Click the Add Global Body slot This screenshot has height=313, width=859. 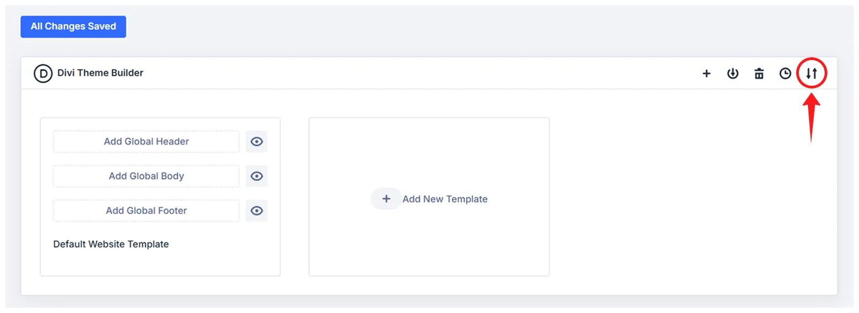(146, 176)
